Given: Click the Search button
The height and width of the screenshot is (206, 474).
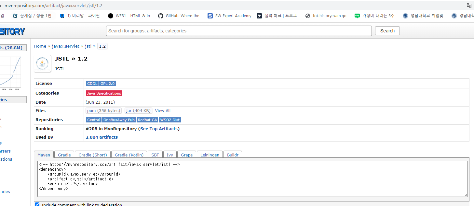Looking at the screenshot, I should pos(387,31).
